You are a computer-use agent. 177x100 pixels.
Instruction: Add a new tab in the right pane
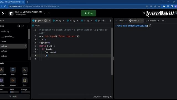[x=163, y=21]
